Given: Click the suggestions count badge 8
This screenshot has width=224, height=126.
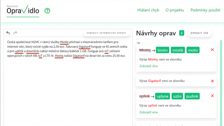Looking at the screenshot, I should pyautogui.click(x=182, y=33).
